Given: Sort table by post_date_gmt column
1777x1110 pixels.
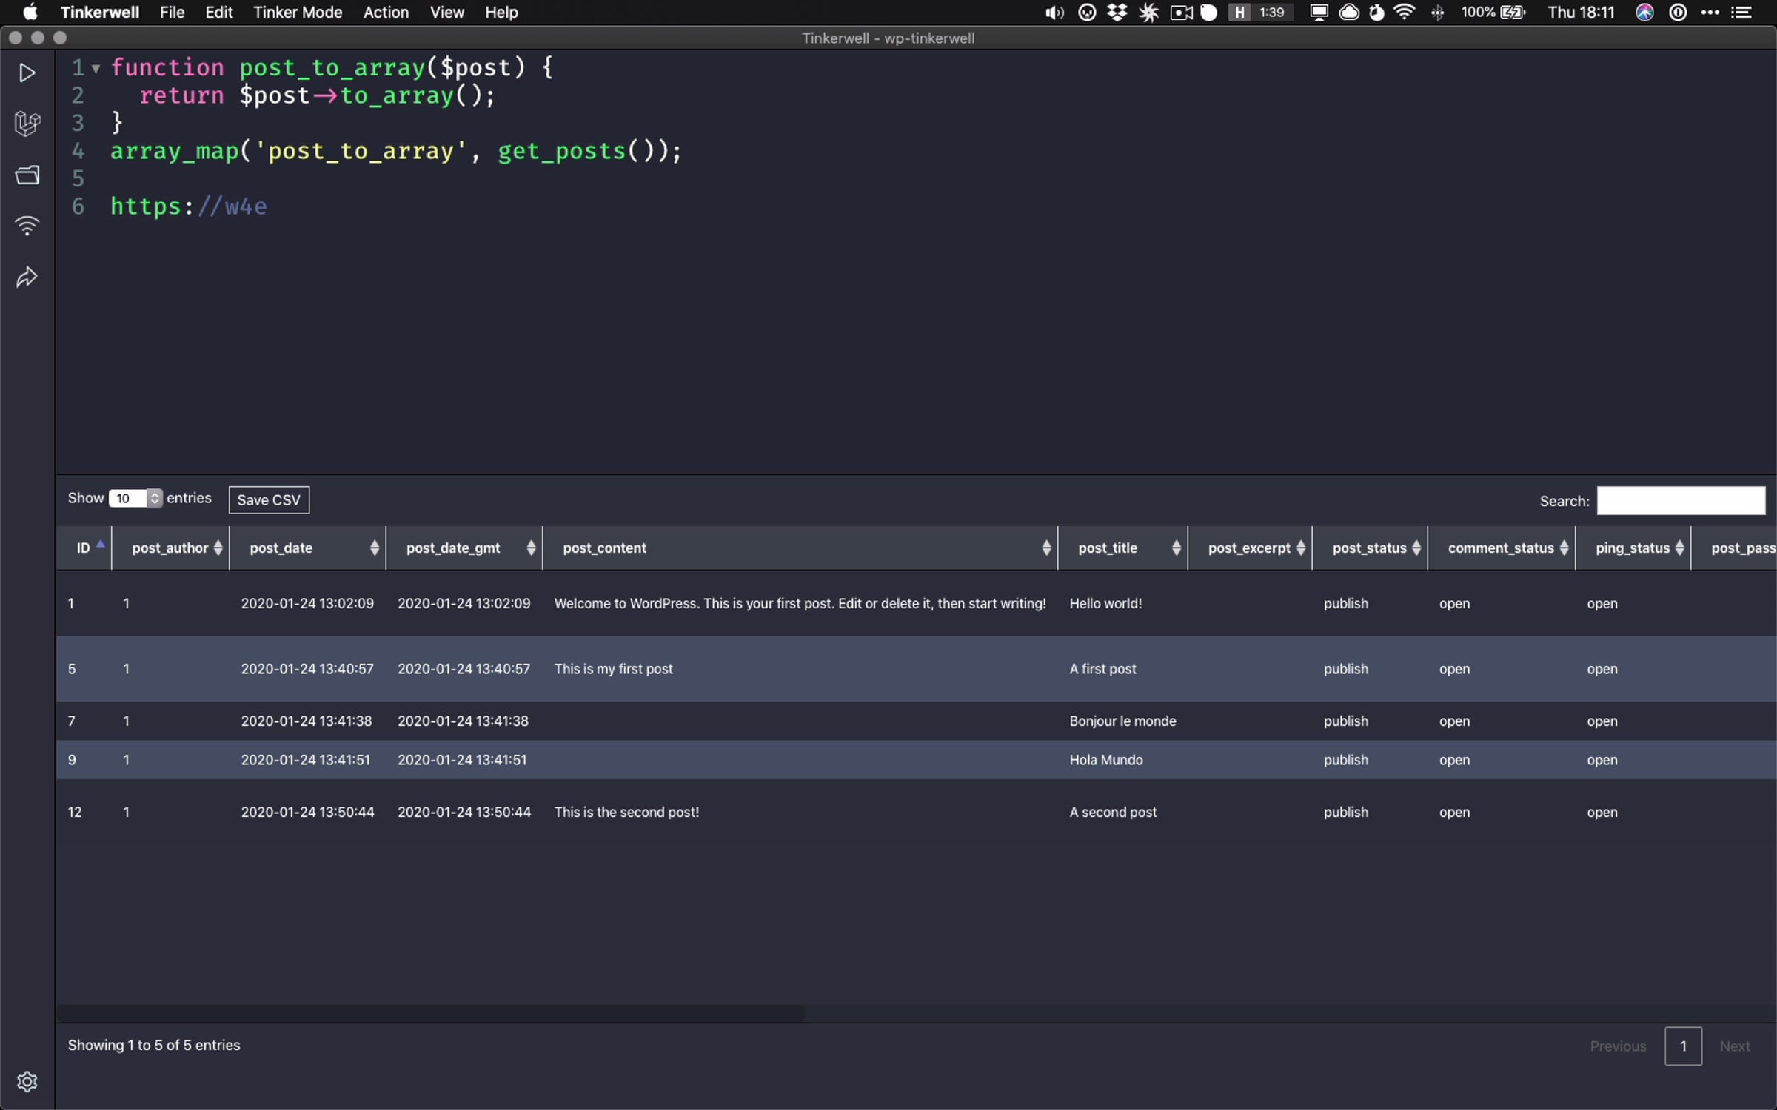Looking at the screenshot, I should 464,548.
